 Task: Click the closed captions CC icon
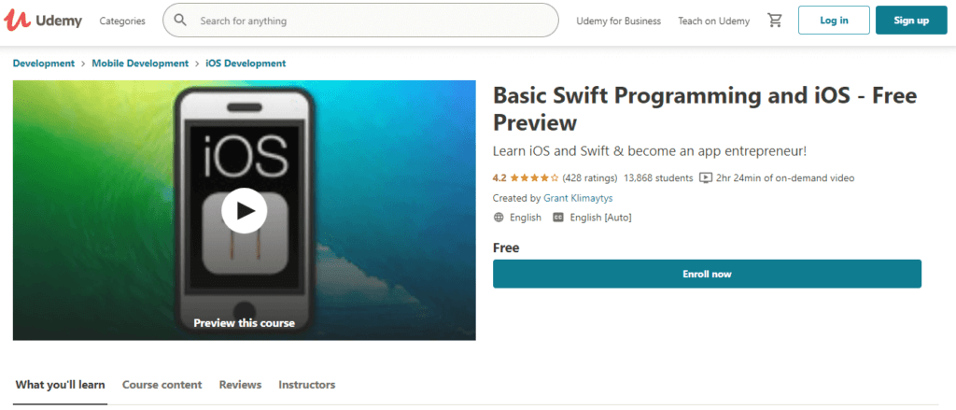click(x=558, y=218)
